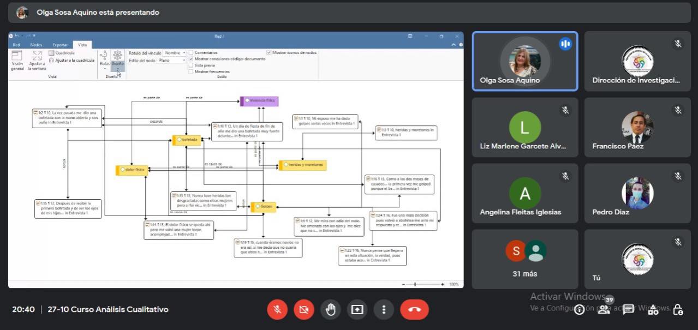Click the present screen button
The width and height of the screenshot is (698, 330).
357,309
